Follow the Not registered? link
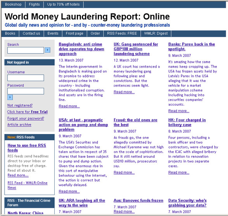The height and width of the screenshot is (216, 228). point(20,105)
